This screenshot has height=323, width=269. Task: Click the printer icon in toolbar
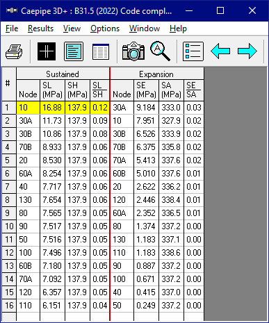click(14, 51)
